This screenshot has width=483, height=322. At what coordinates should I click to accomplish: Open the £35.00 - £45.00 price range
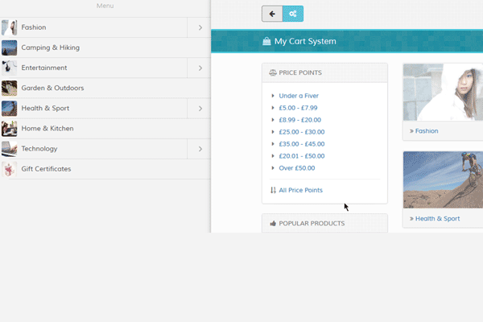click(302, 144)
